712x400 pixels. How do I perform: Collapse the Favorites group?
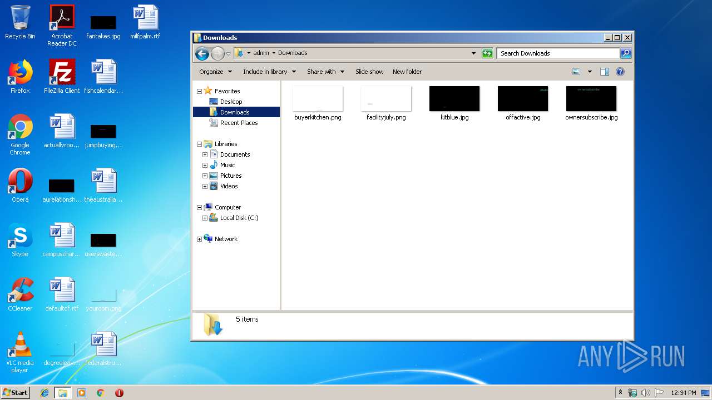[200, 91]
